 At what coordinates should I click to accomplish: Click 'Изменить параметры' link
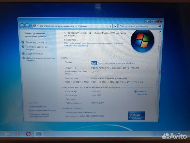click(x=142, y=93)
